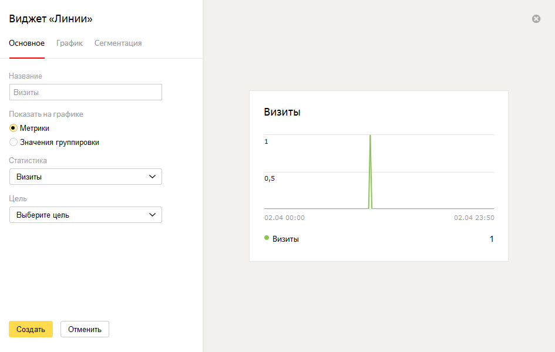Click the Визиты title in chart preview
The image size is (555, 352).
click(282, 112)
